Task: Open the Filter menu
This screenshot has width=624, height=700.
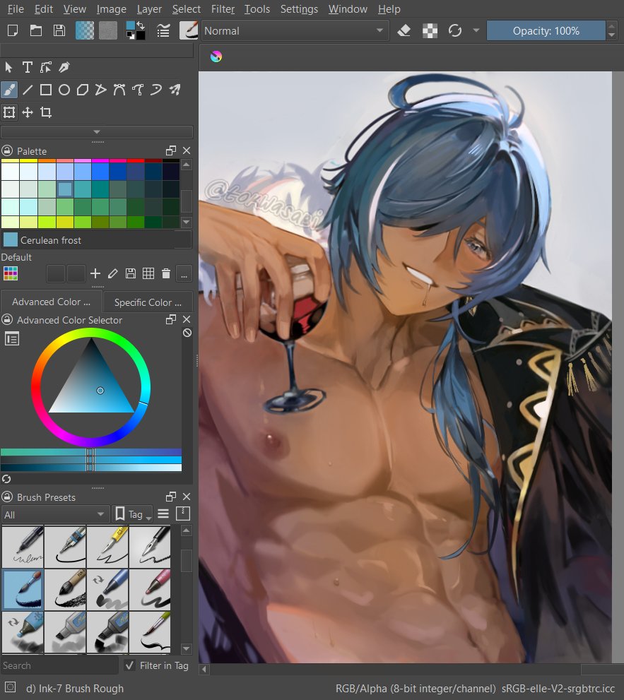Action: pos(223,9)
